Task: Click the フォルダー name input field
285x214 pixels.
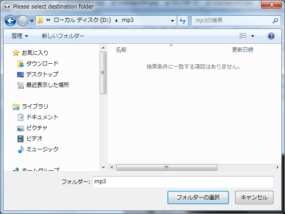Action: [183, 182]
